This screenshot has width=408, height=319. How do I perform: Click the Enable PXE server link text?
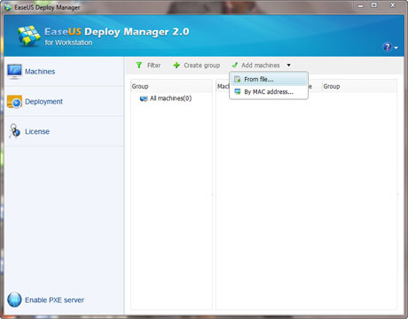coord(54,300)
